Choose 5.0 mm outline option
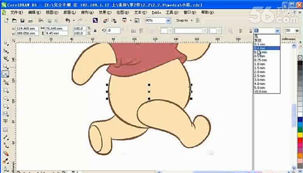Image resolution: width=303 pixels, height=173 pixels. tap(267, 88)
